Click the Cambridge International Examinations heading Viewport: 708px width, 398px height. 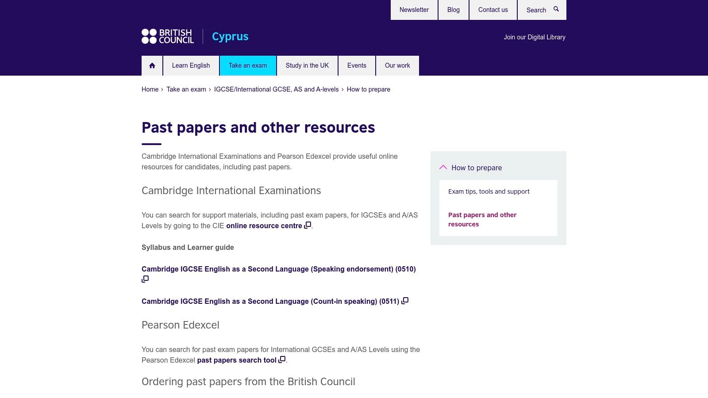[231, 191]
